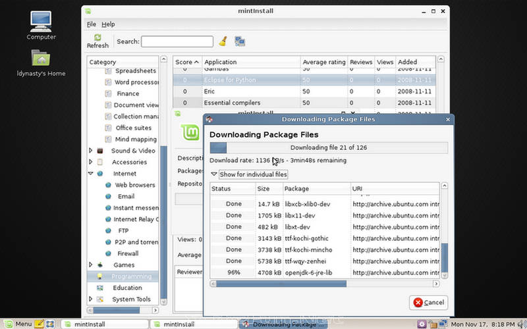This screenshot has height=329, width=527.
Task: Switch to first mintInstall taskbar window
Action: (104, 324)
